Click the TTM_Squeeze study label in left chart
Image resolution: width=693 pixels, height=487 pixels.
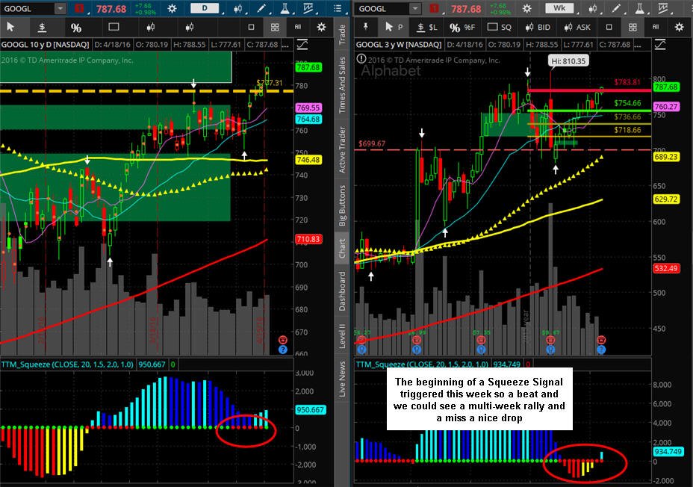(67, 365)
